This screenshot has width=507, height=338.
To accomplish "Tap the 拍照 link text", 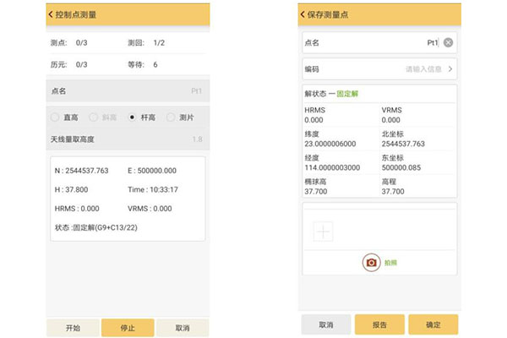I will coord(390,263).
